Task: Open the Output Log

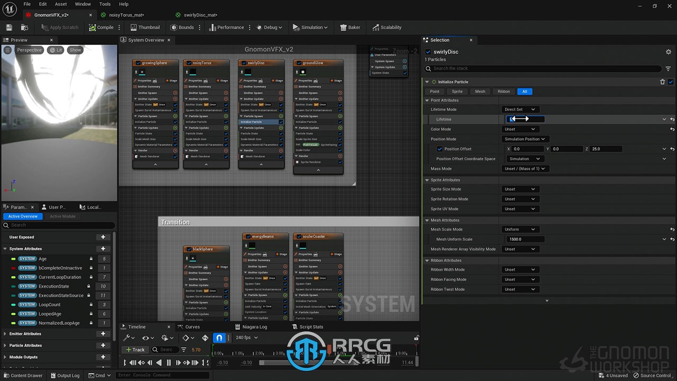Action: coord(65,376)
